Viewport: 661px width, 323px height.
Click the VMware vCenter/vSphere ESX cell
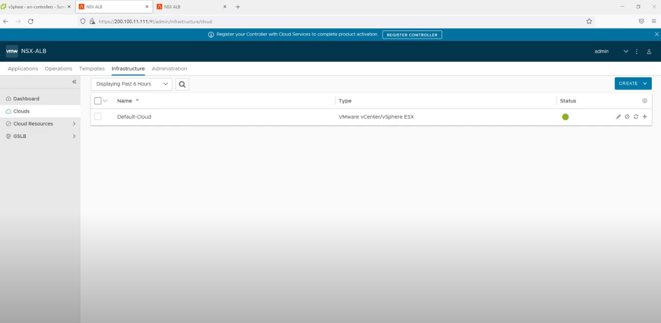(376, 117)
